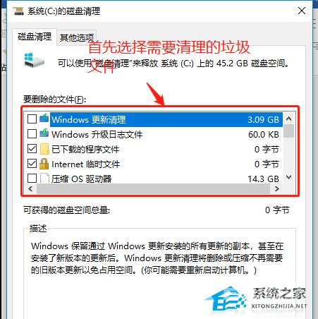Uncheck the Internet 临时文件 checkbox
The height and width of the screenshot is (319, 318).
pos(32,164)
